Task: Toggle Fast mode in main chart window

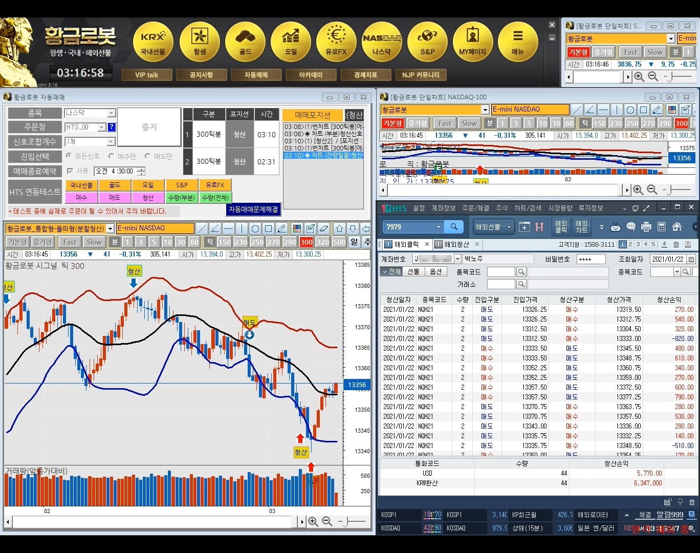Action: point(70,242)
